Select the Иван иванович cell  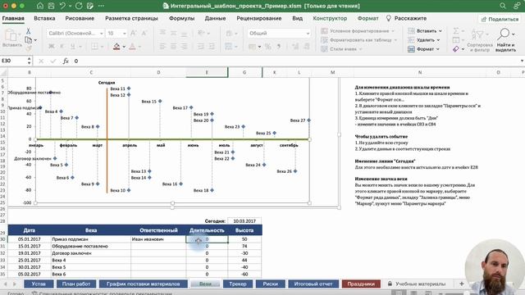point(158,239)
